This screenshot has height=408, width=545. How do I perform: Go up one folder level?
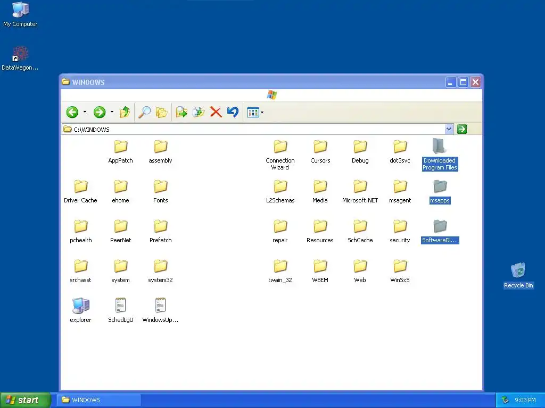click(x=125, y=112)
